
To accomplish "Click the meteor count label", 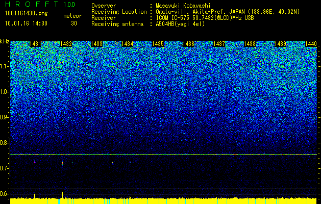I will [x=72, y=16].
